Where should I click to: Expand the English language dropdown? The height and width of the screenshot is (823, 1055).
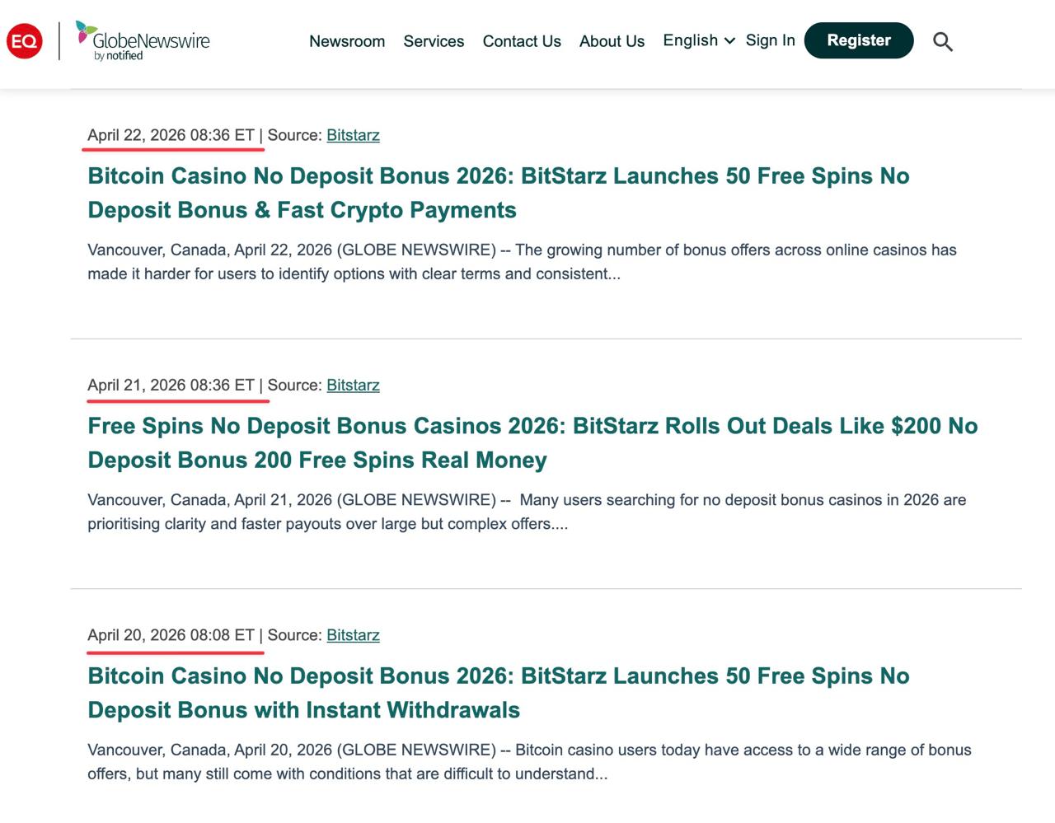[x=698, y=40]
